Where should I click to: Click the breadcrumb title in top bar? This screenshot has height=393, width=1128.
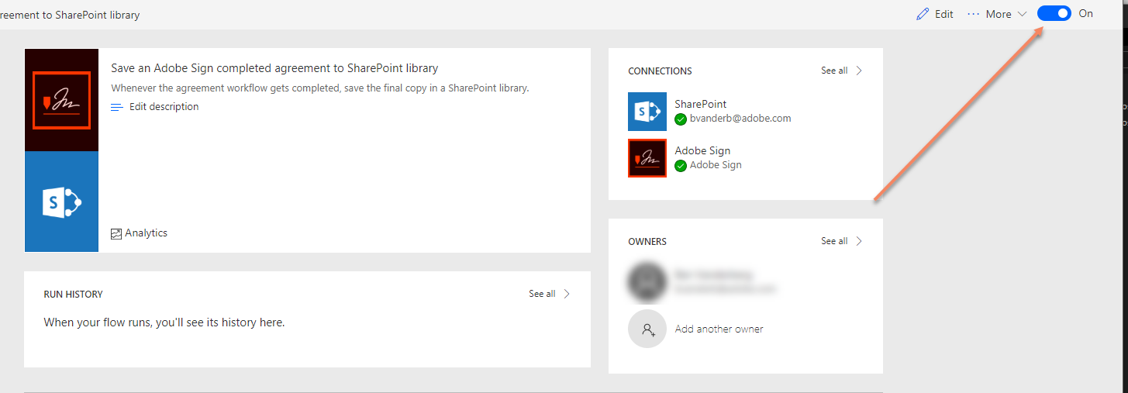pyautogui.click(x=70, y=15)
